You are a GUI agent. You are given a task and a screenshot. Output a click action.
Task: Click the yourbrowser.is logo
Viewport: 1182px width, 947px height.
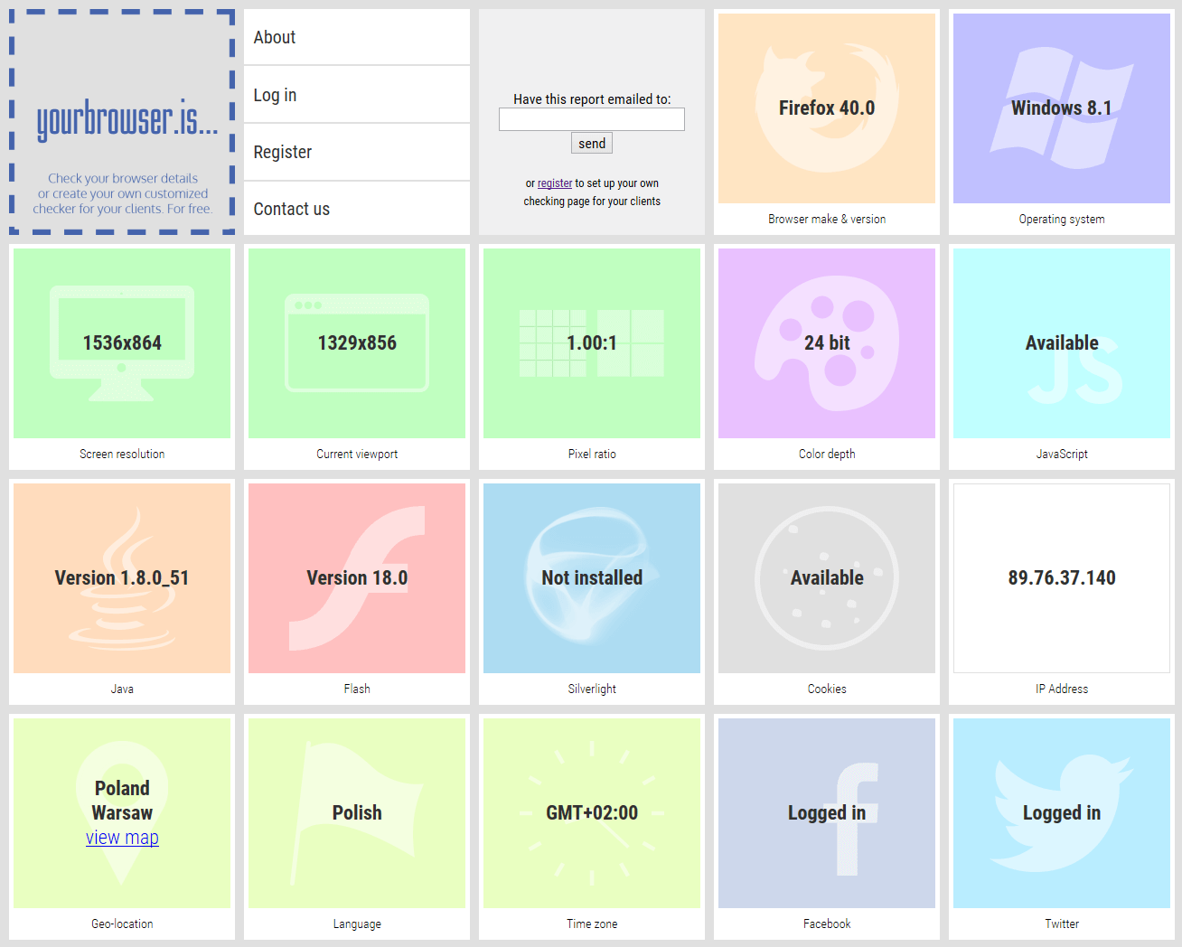point(127,120)
